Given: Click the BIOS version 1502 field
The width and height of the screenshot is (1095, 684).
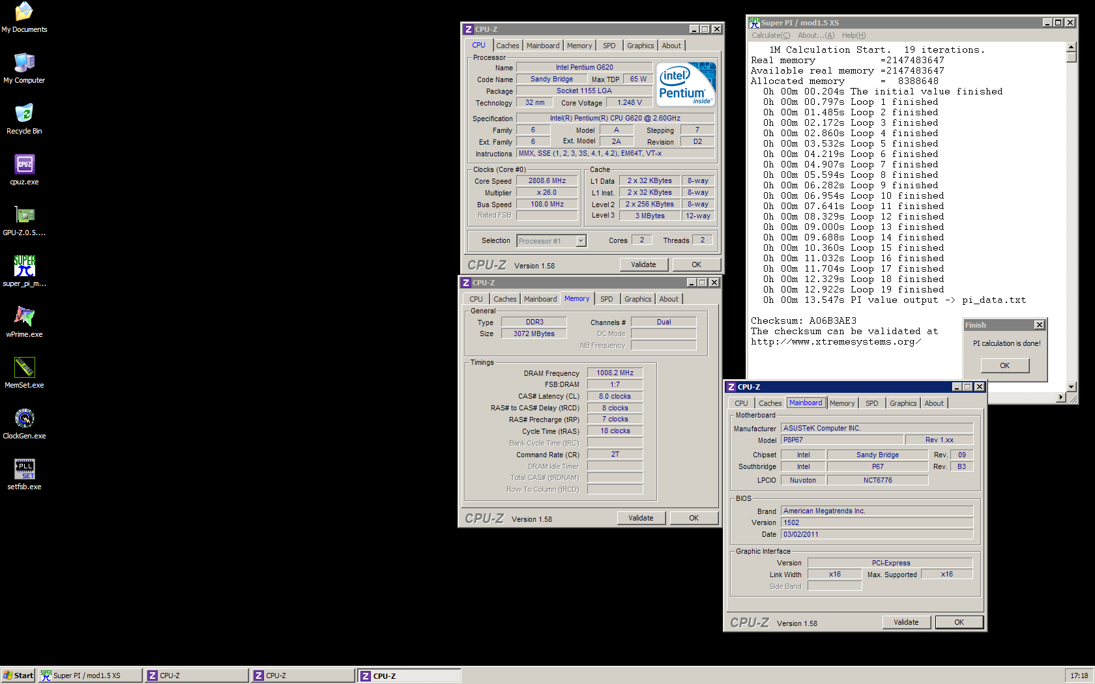Looking at the screenshot, I should pos(877,522).
